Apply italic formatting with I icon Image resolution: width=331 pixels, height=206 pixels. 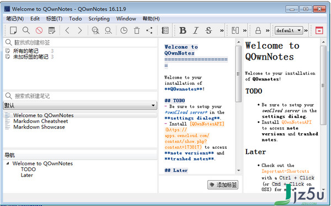tap(196, 31)
